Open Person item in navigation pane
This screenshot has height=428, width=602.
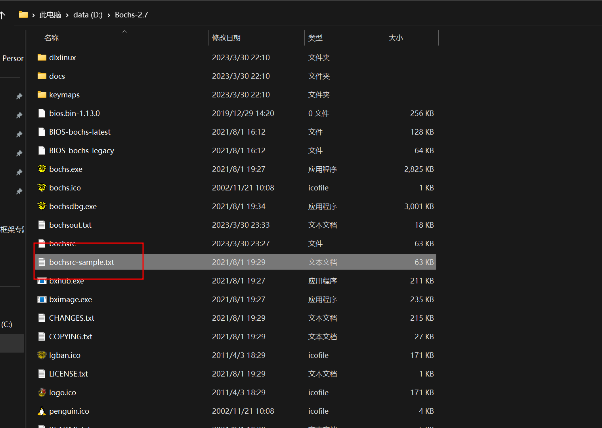pyautogui.click(x=13, y=58)
